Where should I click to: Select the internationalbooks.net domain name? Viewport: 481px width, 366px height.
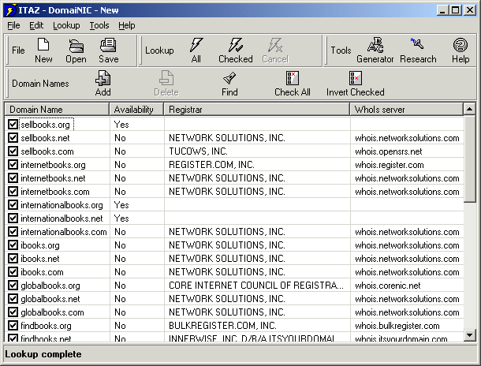(62, 218)
